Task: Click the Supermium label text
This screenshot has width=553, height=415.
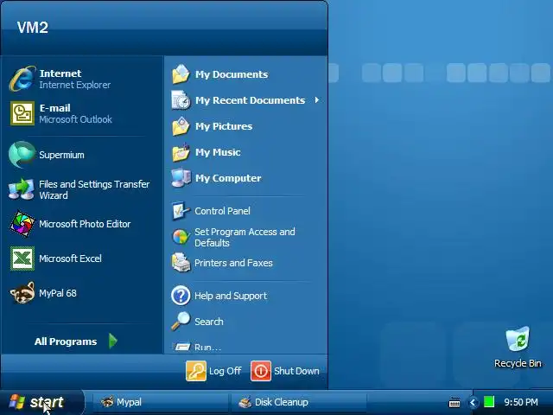Action: point(61,155)
